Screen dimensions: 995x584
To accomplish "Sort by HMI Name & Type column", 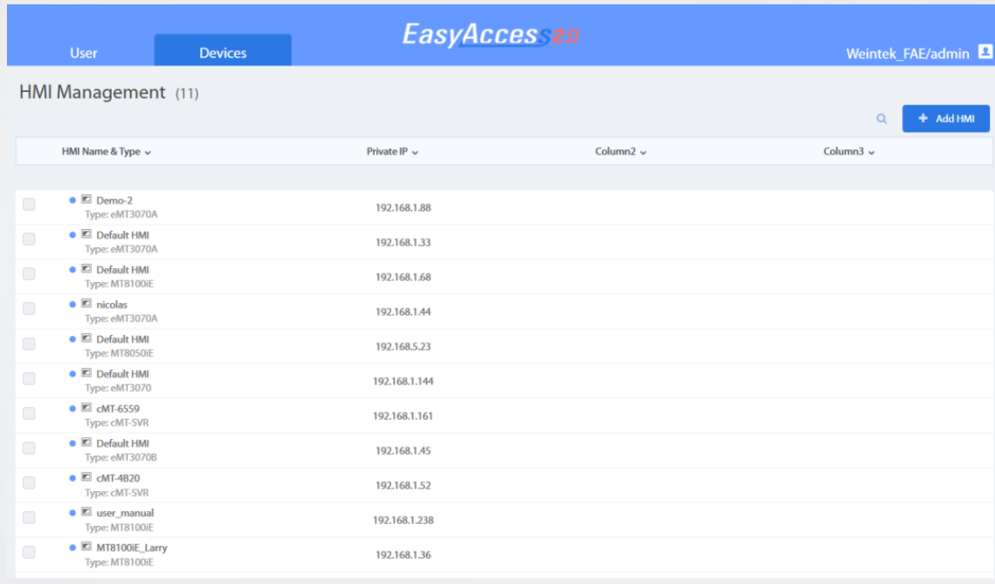I will point(106,152).
